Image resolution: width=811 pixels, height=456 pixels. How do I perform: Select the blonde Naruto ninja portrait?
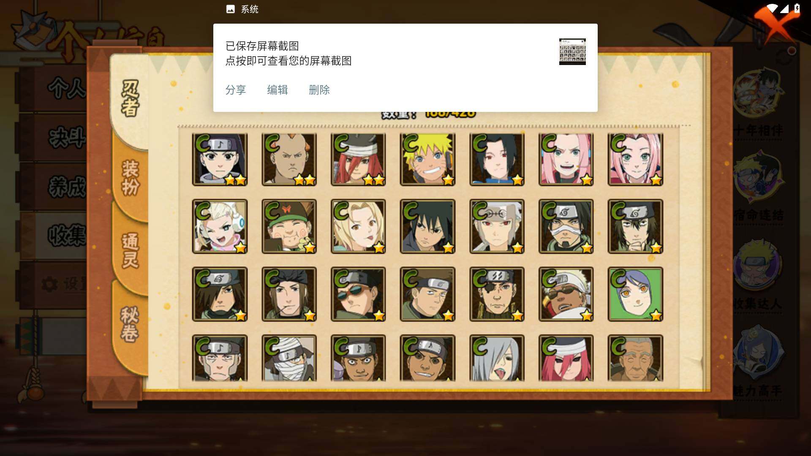[x=427, y=160]
